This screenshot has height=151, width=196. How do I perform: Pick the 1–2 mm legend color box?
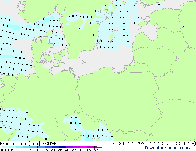pyautogui.click(x=19, y=147)
